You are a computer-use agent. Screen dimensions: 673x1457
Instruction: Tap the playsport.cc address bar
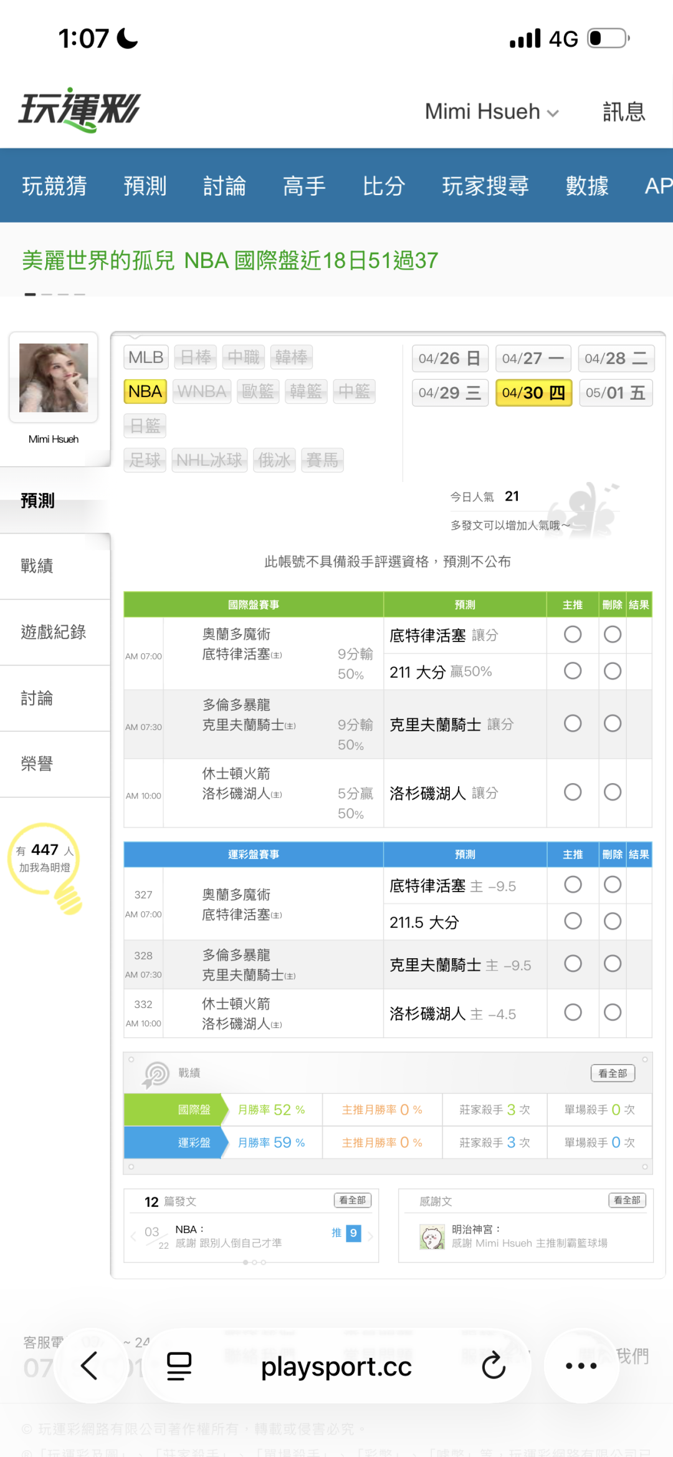pos(336,1366)
